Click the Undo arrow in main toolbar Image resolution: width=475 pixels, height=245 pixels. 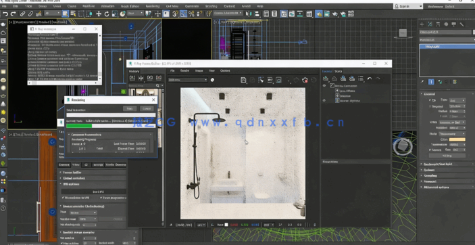click(x=5, y=14)
